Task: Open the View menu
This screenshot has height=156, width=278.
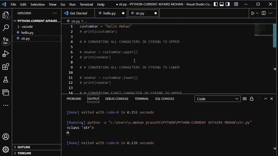Action: (x=53, y=4)
